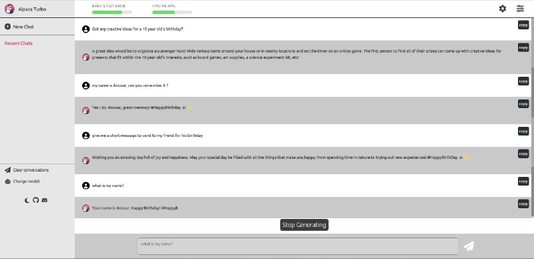Open the GitHub icon link
The width and height of the screenshot is (534, 259).
tap(36, 200)
